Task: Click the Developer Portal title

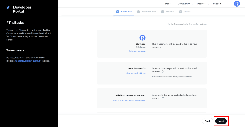Action: click(22, 9)
